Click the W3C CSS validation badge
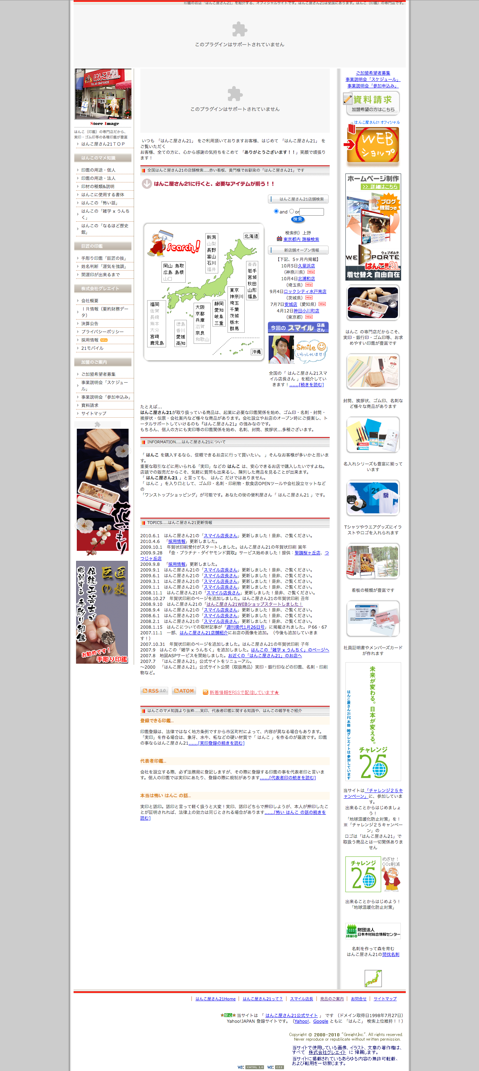479x1071 pixels. [x=275, y=1067]
